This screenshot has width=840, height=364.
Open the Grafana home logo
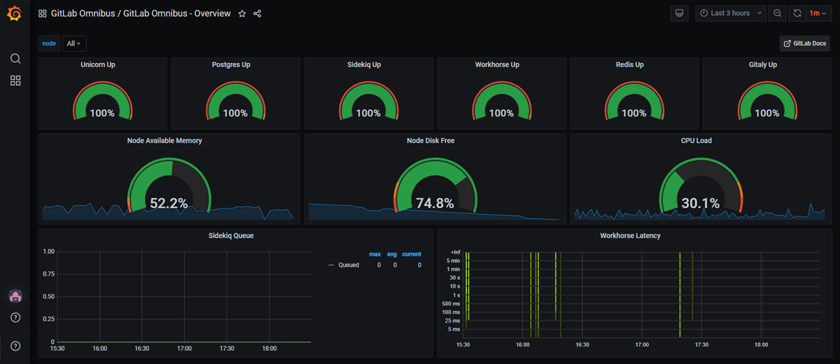tap(14, 13)
